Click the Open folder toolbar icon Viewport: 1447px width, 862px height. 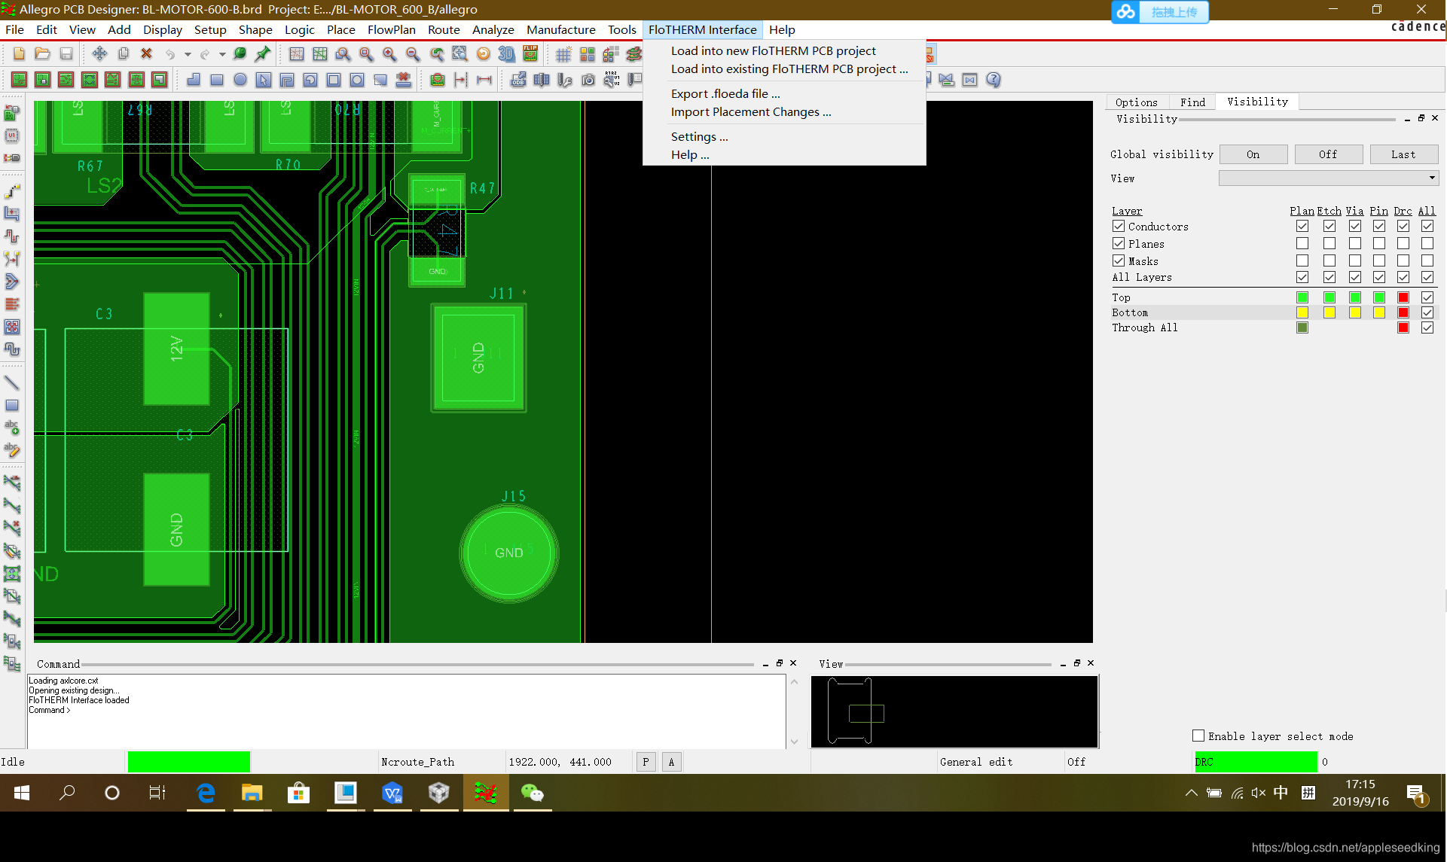[x=42, y=54]
